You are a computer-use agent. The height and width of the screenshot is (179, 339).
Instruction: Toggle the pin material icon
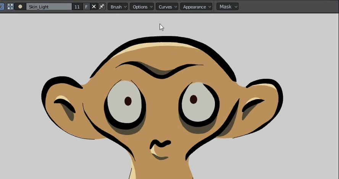pos(102,7)
